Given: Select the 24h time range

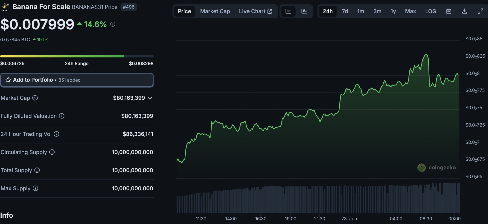Looking at the screenshot, I should point(328,11).
